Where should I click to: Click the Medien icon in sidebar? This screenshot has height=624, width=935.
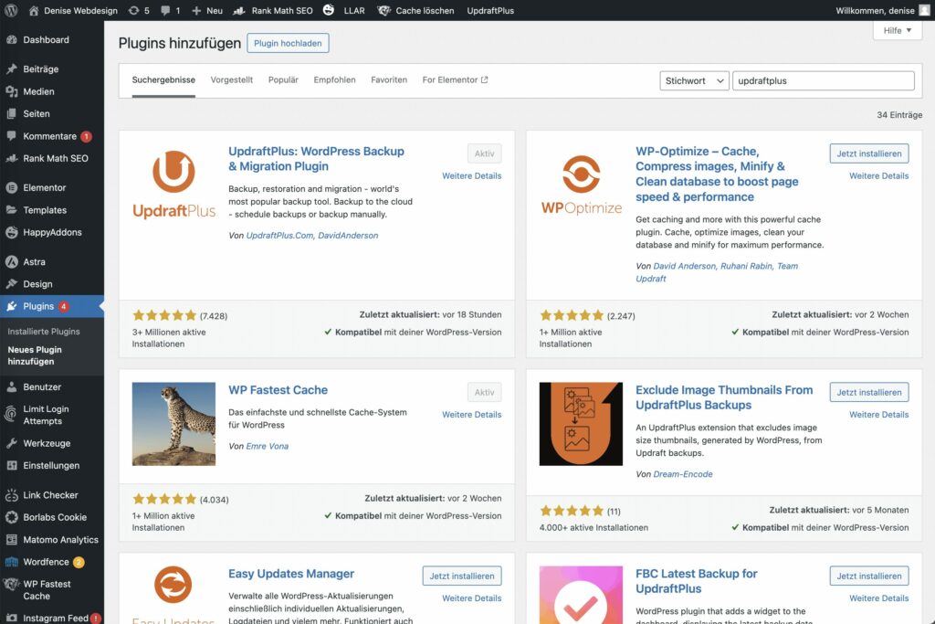tap(11, 91)
